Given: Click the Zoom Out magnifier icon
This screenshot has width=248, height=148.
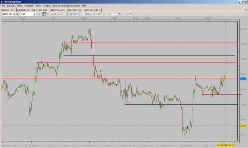Looking at the screenshot, I should (x=56, y=14).
